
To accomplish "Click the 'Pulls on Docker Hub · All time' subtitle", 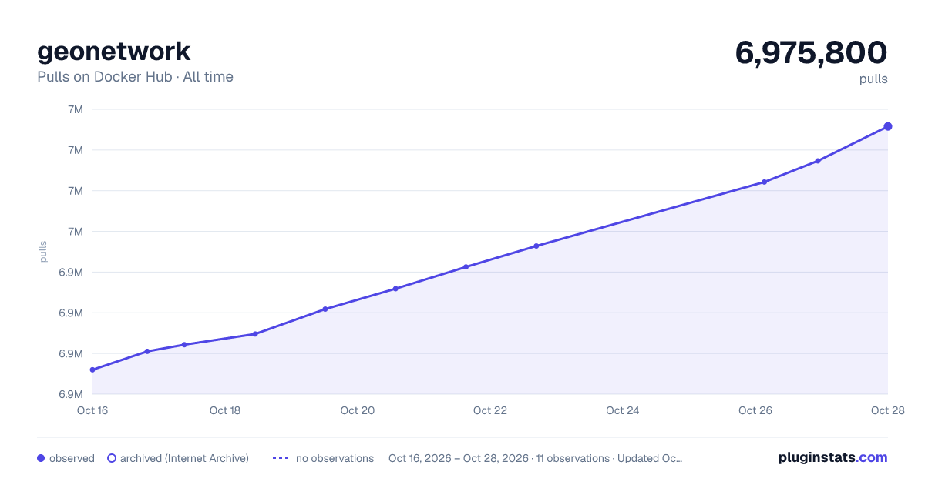I will [x=135, y=77].
